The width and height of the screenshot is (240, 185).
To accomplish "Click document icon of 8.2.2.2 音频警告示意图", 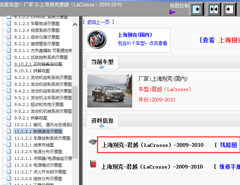I will (9, 43).
